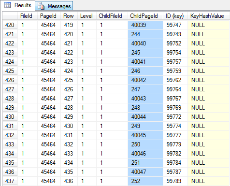Click ChildPageId cell 244
230x186 pixels.
tap(145, 34)
